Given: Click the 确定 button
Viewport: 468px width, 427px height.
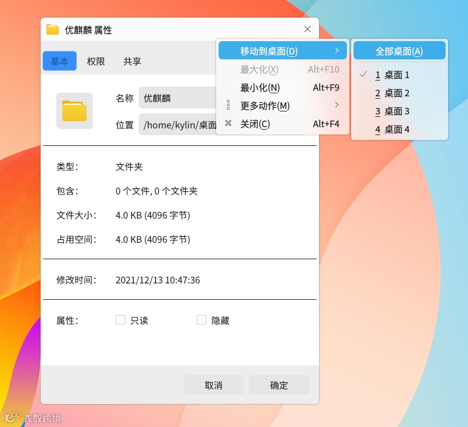Looking at the screenshot, I should point(279,385).
